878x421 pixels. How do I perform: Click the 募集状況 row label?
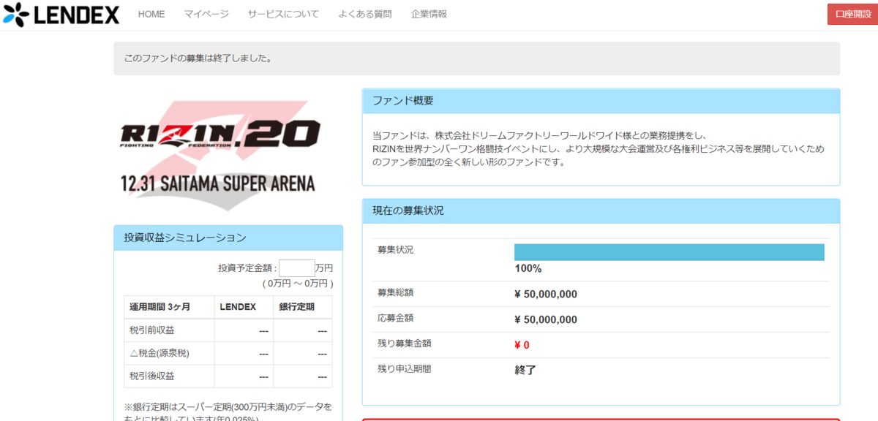click(395, 250)
